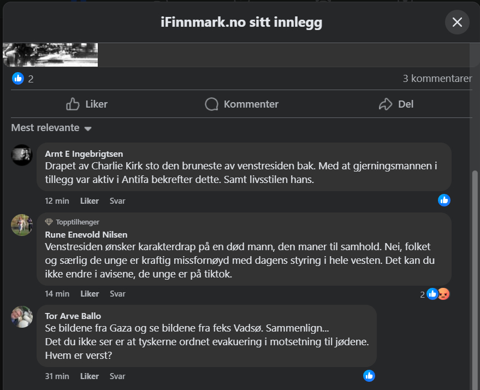
Task: Reply to Tor Arve Ballo's comment
Action: pyautogui.click(x=117, y=376)
